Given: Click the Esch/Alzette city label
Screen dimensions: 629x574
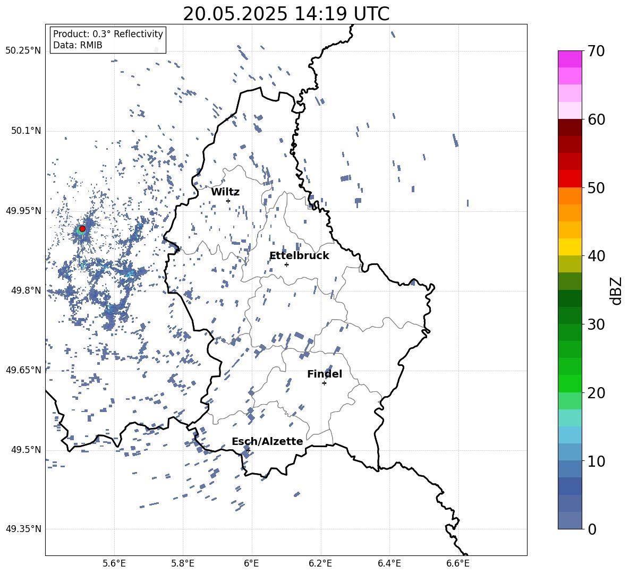Looking at the screenshot, I should (267, 441).
